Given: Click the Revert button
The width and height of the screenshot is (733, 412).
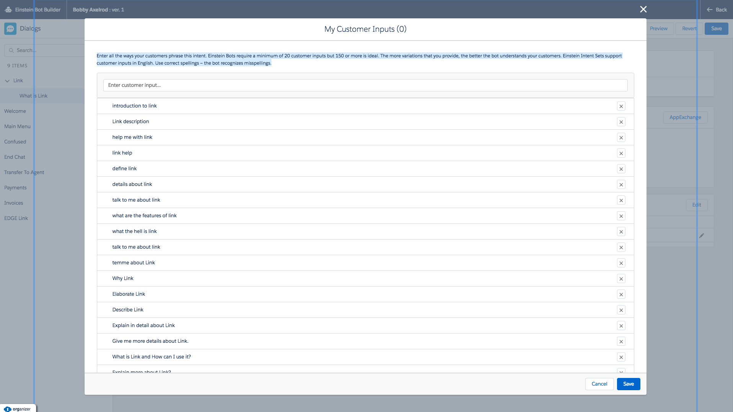Looking at the screenshot, I should 689,29.
